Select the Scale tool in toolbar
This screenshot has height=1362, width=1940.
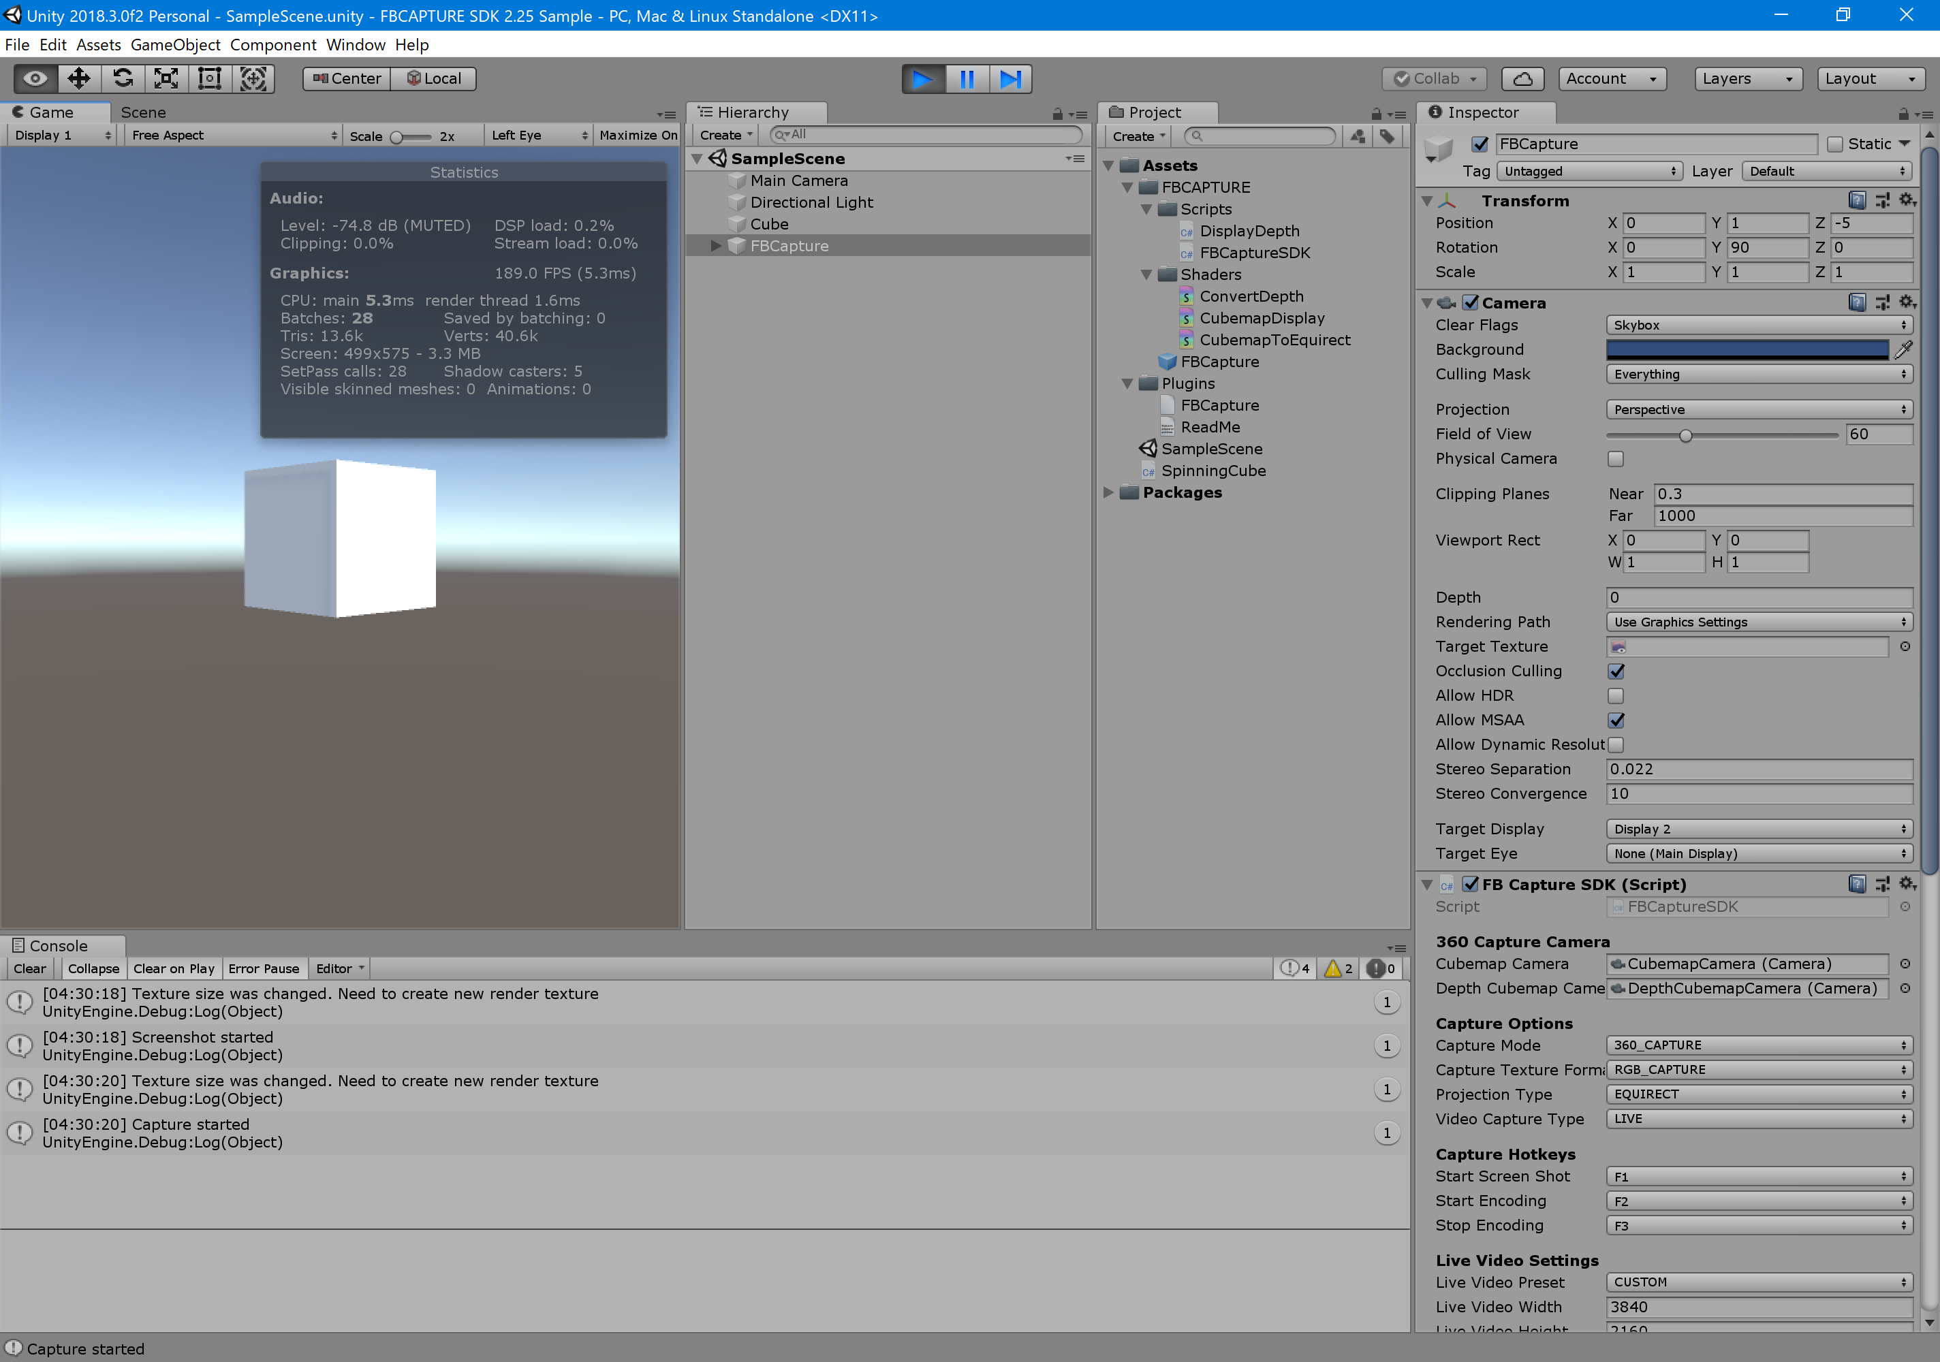click(166, 78)
